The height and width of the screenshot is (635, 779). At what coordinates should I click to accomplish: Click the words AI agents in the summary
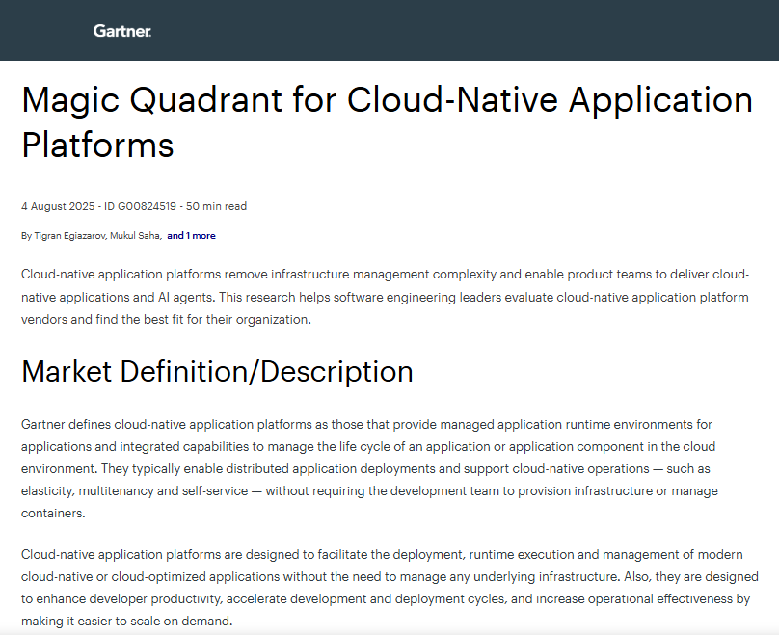pyautogui.click(x=183, y=297)
